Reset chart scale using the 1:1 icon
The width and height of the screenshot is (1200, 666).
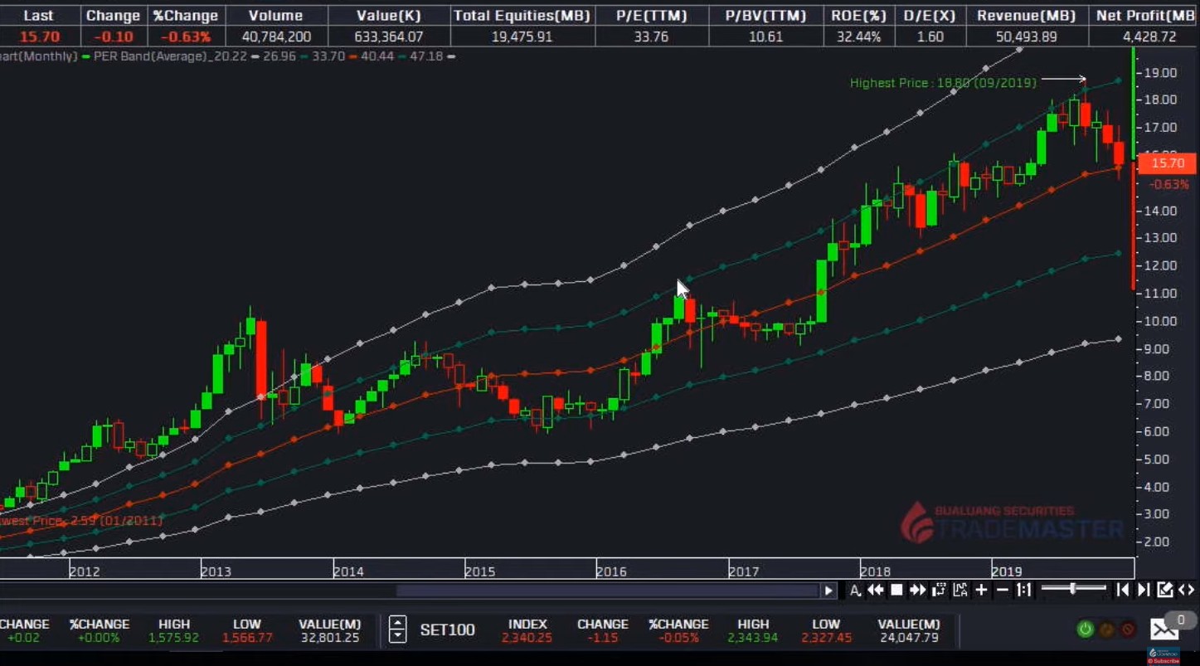pyautogui.click(x=1023, y=590)
